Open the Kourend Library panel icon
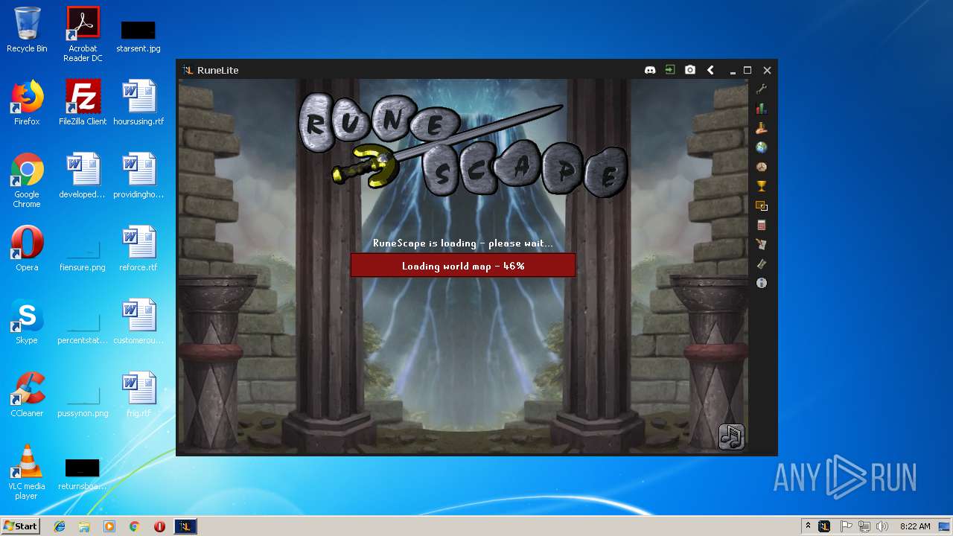This screenshot has height=536, width=953. (761, 167)
